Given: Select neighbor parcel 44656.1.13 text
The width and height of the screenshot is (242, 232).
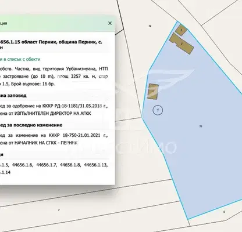Looking at the screenshot, I should [96, 165].
